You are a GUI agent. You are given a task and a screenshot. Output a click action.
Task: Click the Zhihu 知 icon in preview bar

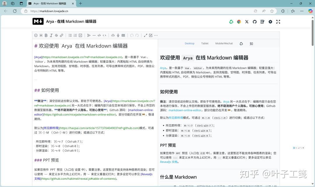tap(251, 43)
